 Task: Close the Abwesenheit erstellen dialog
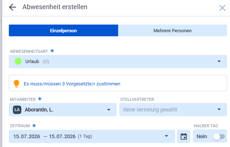tap(222, 8)
